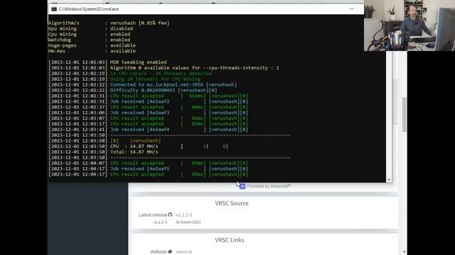455x255 pixels.
Task: Click the Using 24 thread/s for CPU mining line
Action: pos(124,79)
